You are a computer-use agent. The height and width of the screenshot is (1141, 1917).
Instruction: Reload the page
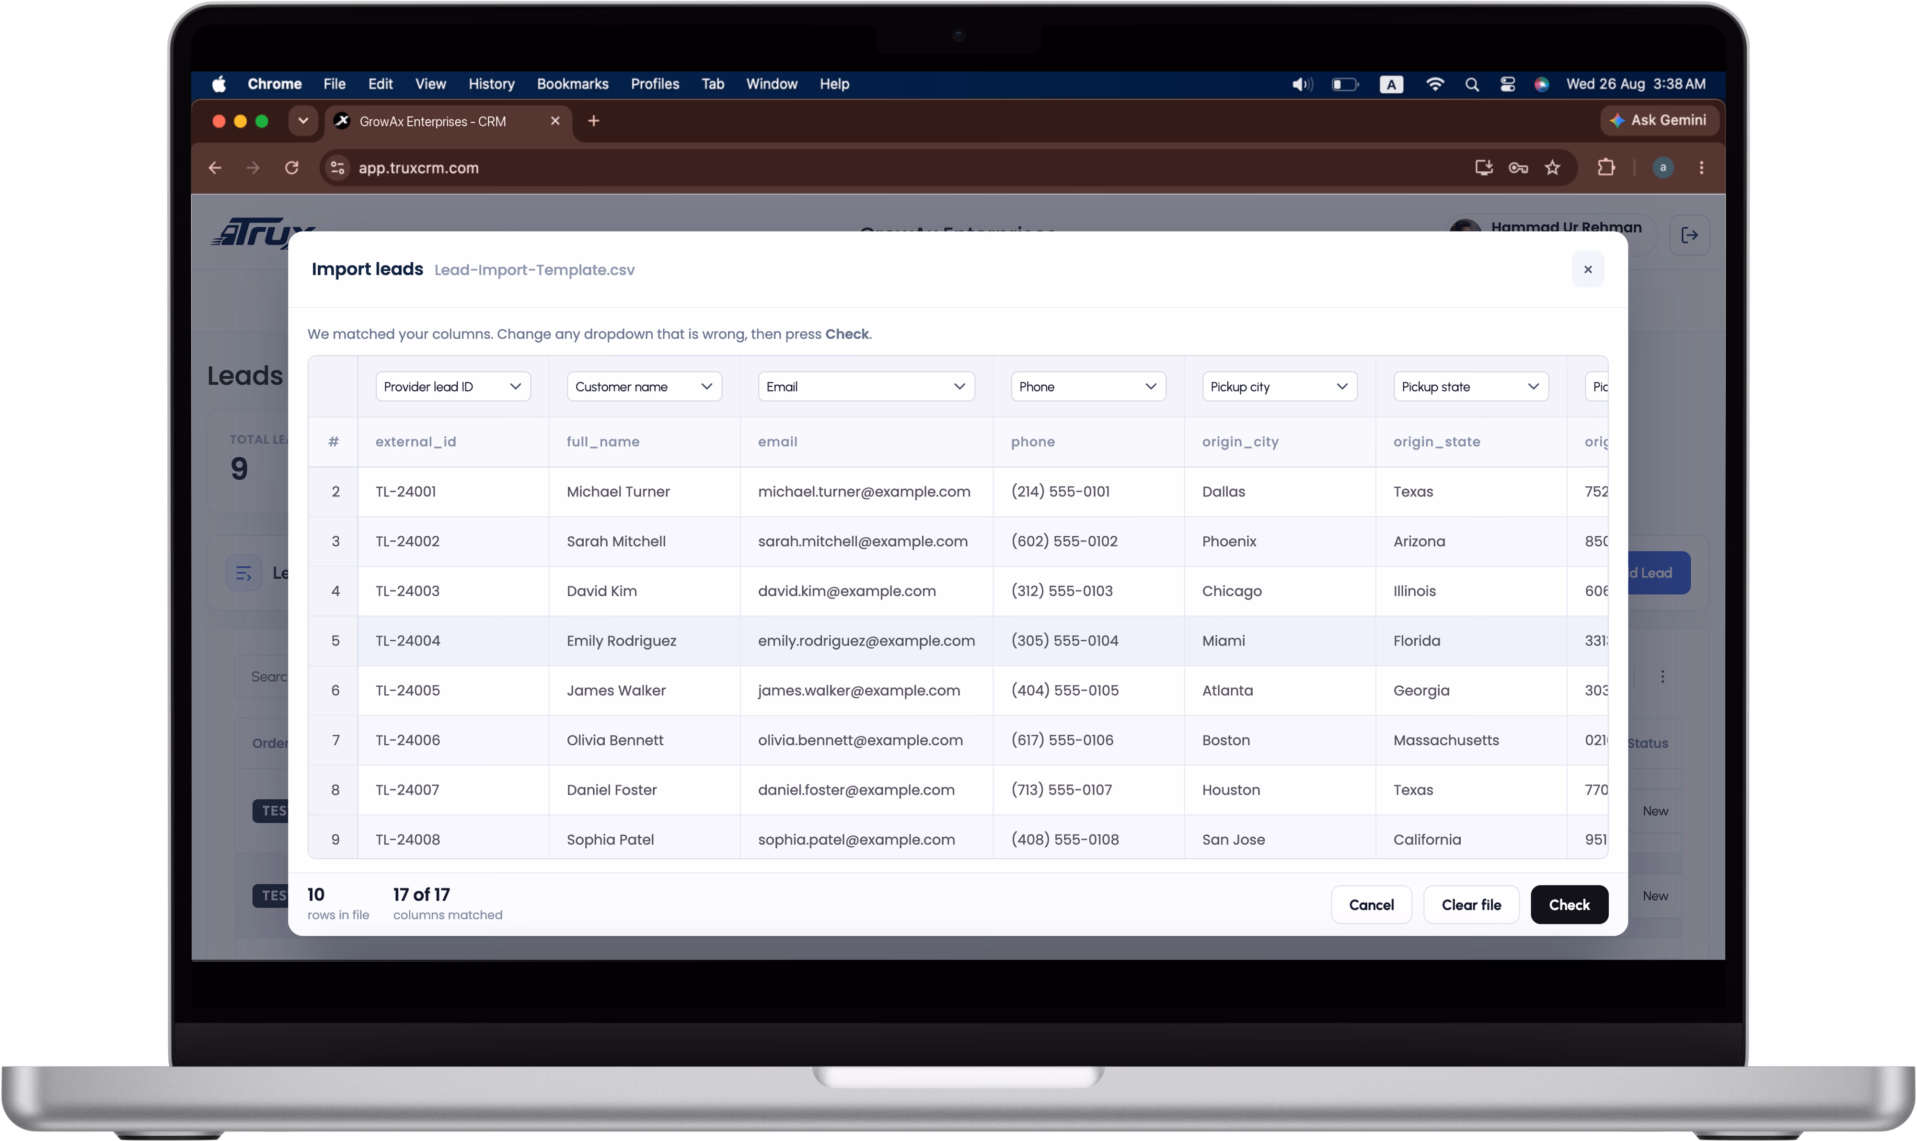click(291, 168)
